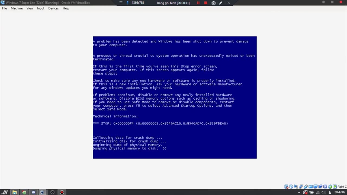Open OBS Studio from the taskbar
The image size is (347, 195).
click(52, 192)
